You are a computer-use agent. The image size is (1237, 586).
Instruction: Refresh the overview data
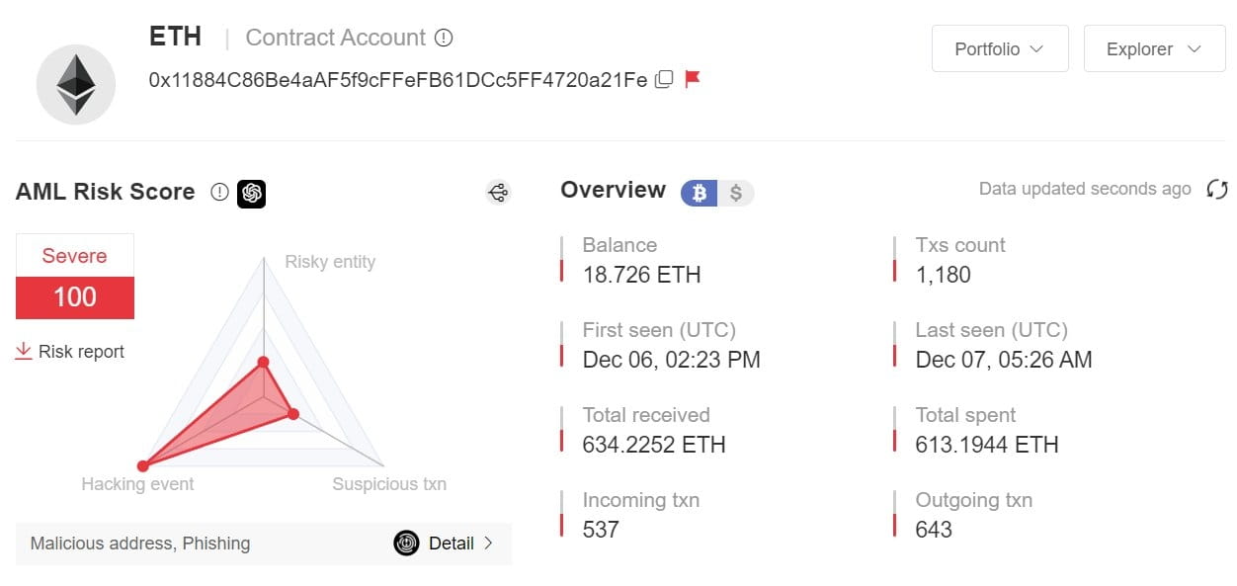tap(1216, 190)
